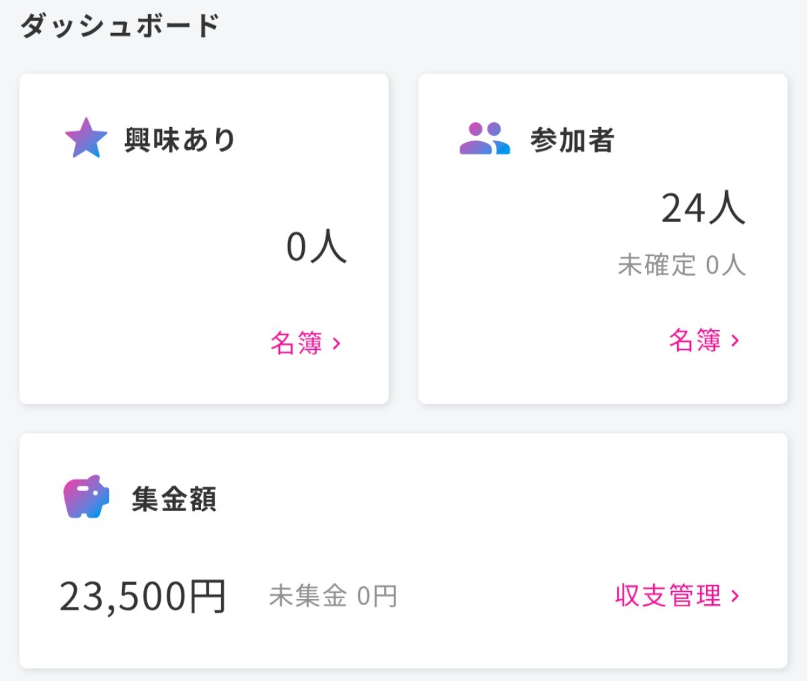Click the star icon beside 興味あり
807x681 pixels.
[86, 138]
